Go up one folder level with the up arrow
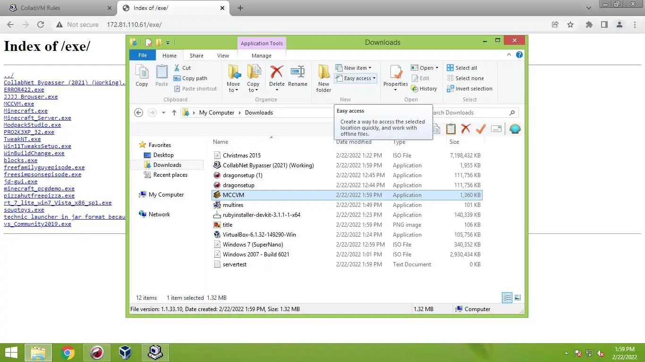 (174, 113)
